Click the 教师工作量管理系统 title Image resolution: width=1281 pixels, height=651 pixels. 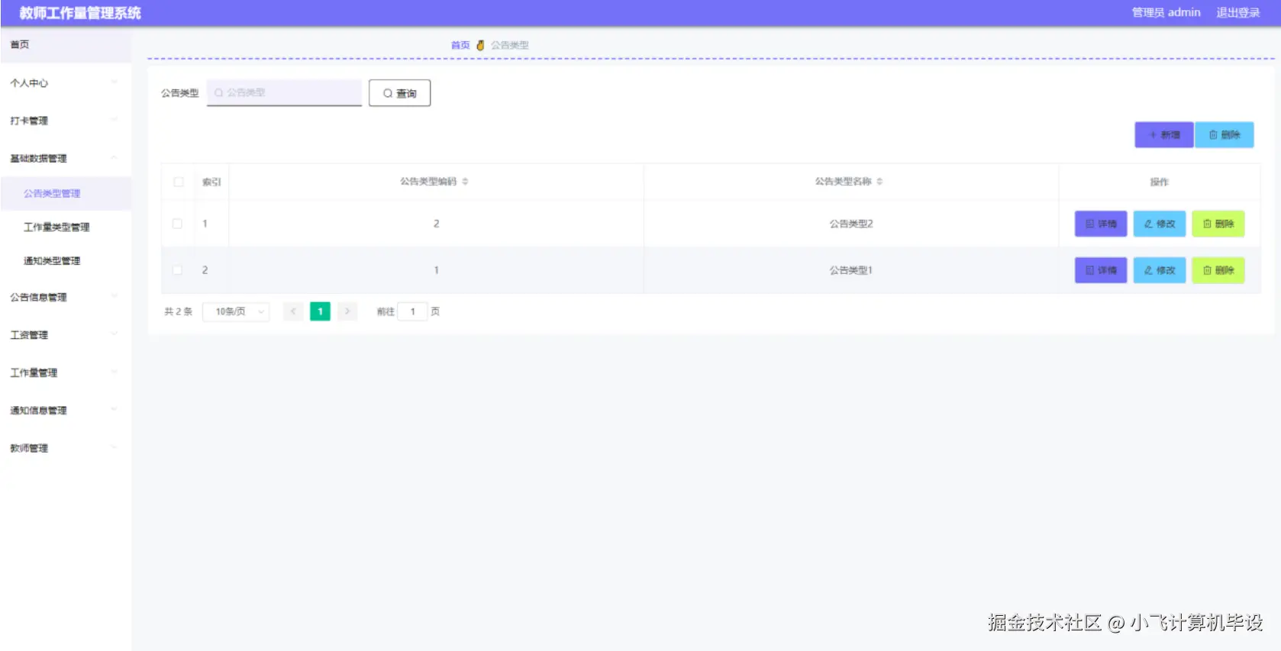tap(80, 13)
